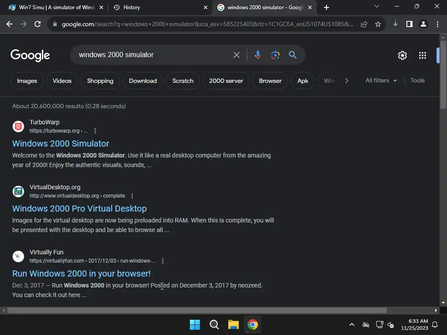Viewport: 447px width, 335px height.
Task: Start voice search microphone
Action: [x=258, y=55]
